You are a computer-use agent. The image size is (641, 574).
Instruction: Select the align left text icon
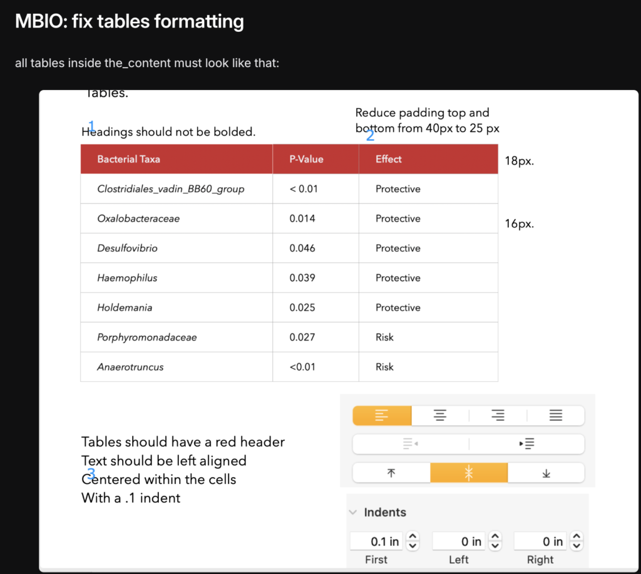(382, 416)
